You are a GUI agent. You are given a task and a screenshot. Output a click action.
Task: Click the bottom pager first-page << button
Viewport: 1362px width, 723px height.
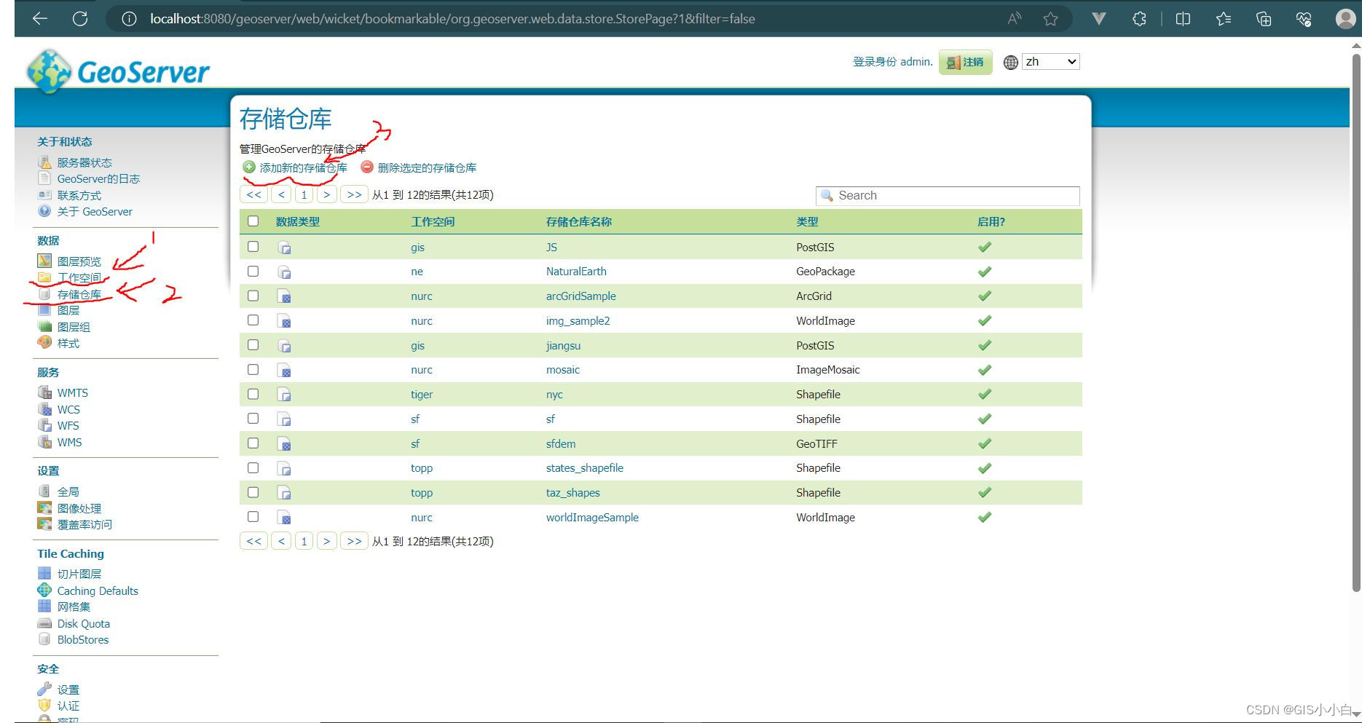pyautogui.click(x=253, y=541)
